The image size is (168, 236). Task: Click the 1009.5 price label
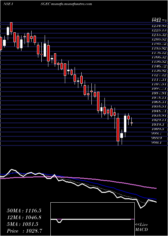coord(158,129)
